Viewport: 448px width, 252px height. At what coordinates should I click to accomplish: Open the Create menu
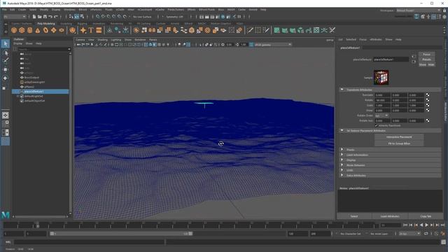[22, 10]
